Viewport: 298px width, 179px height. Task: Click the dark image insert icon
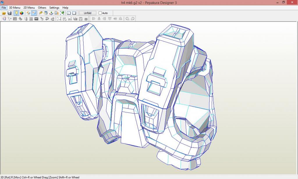pyautogui.click(x=36, y=19)
